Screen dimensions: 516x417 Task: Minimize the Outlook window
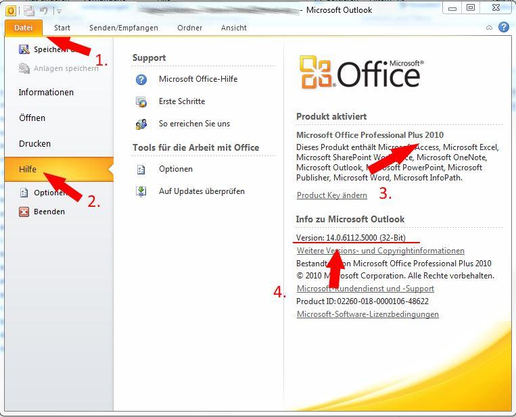[x=452, y=8]
